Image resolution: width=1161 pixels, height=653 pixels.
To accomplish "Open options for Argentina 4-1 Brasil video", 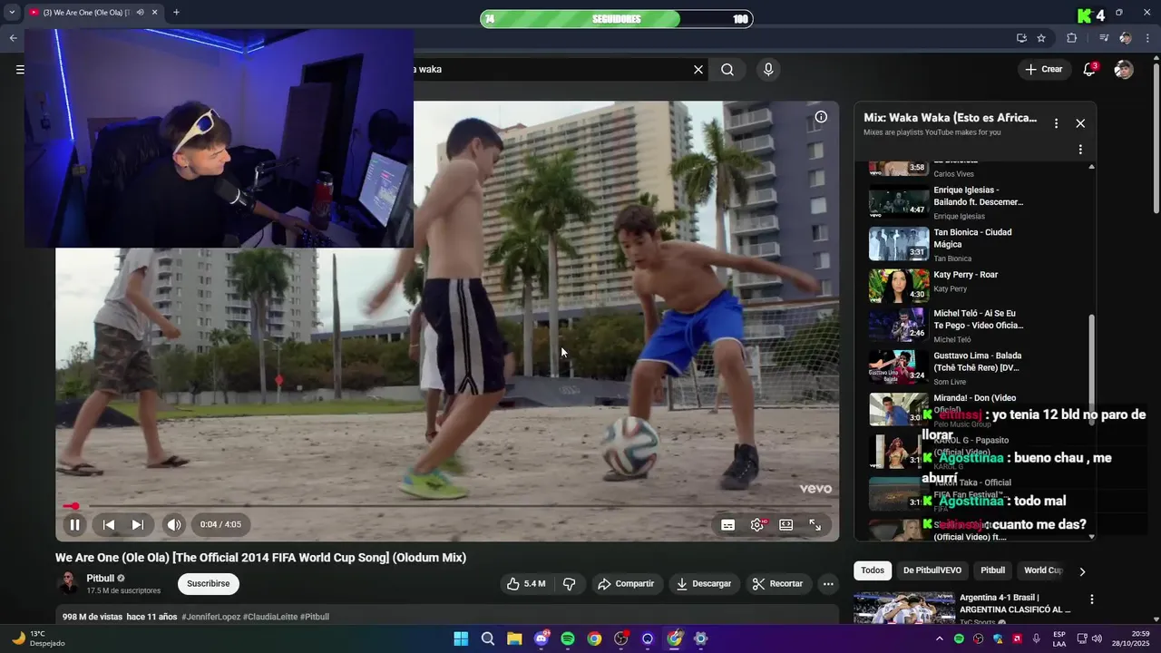I will tap(1092, 599).
